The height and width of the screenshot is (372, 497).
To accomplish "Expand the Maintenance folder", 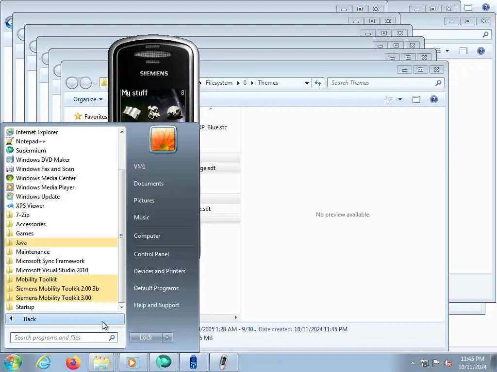I will [62, 252].
